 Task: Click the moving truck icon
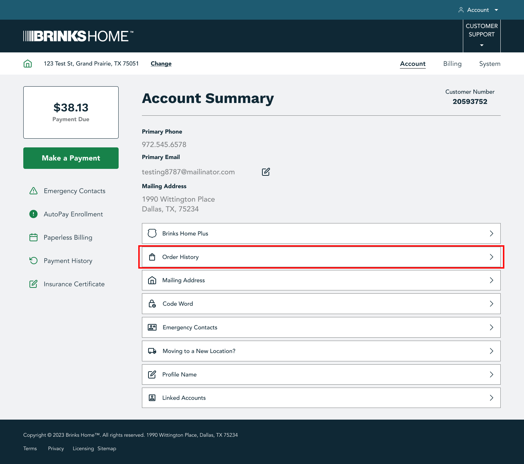pos(152,351)
